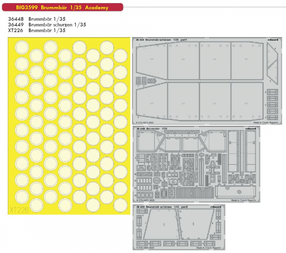
Task: Click the "36 449 Brummbär schürzen 1/35 part1" fret heading
Action: pos(161,40)
